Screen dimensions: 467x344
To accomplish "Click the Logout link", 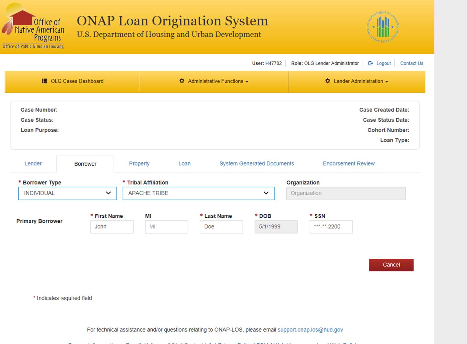I will click(384, 63).
